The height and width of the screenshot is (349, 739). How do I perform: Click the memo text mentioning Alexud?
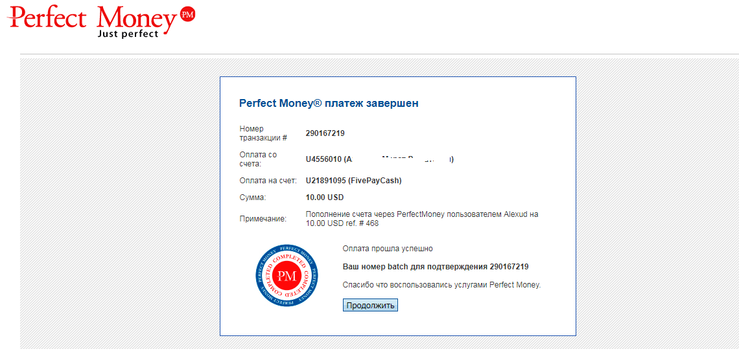pos(422,219)
